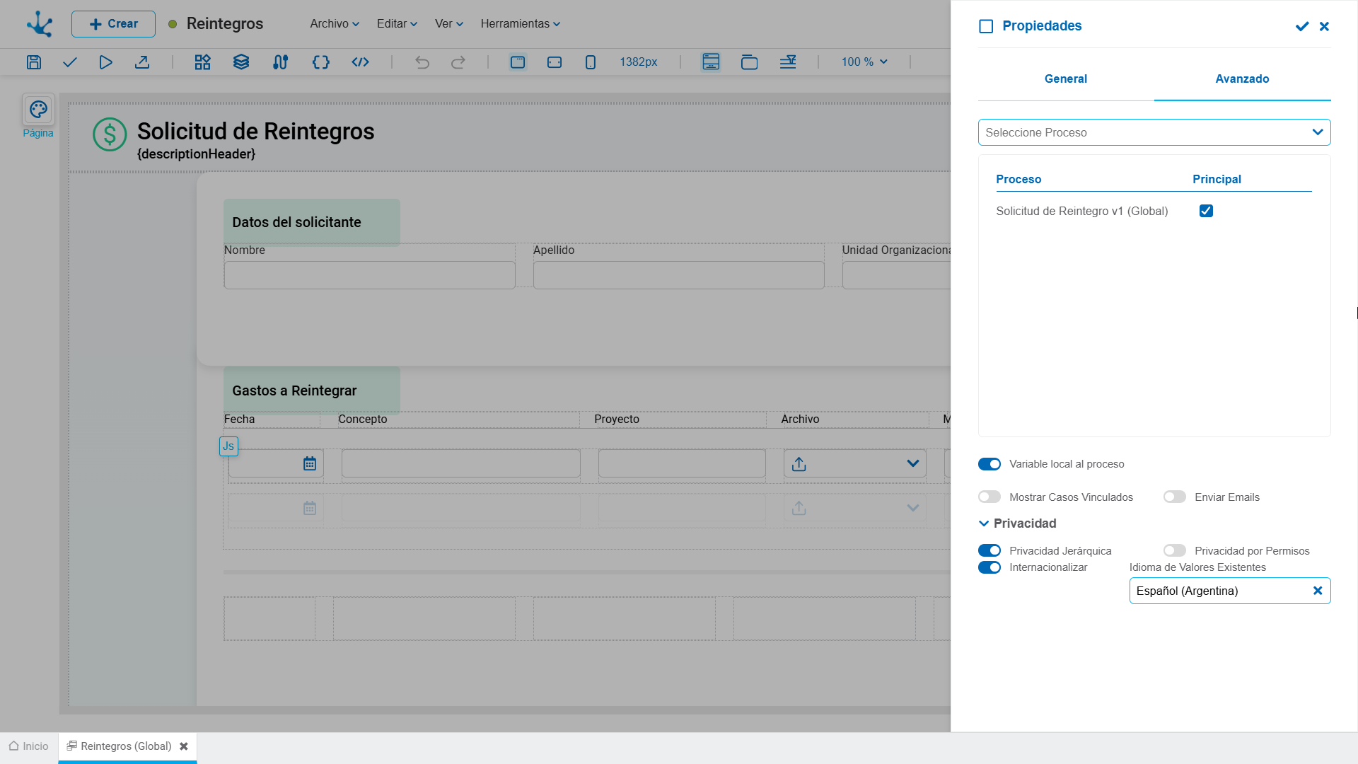Select the mobile phone viewport icon
The height and width of the screenshot is (764, 1358).
pyautogui.click(x=591, y=62)
